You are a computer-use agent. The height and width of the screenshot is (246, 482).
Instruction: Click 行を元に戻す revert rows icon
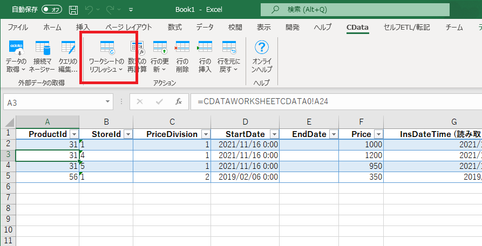click(229, 48)
